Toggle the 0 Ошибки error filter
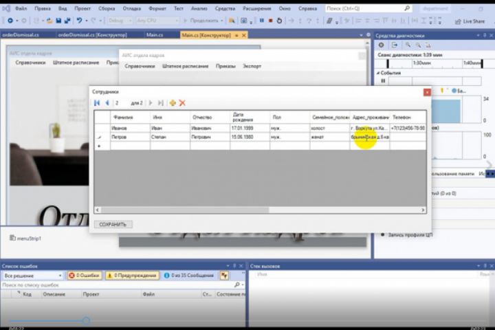The height and width of the screenshot is (330, 495). [85, 276]
